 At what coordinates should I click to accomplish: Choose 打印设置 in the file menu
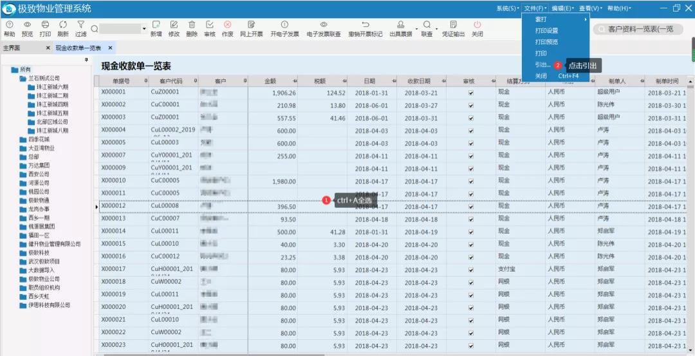[x=556, y=31]
